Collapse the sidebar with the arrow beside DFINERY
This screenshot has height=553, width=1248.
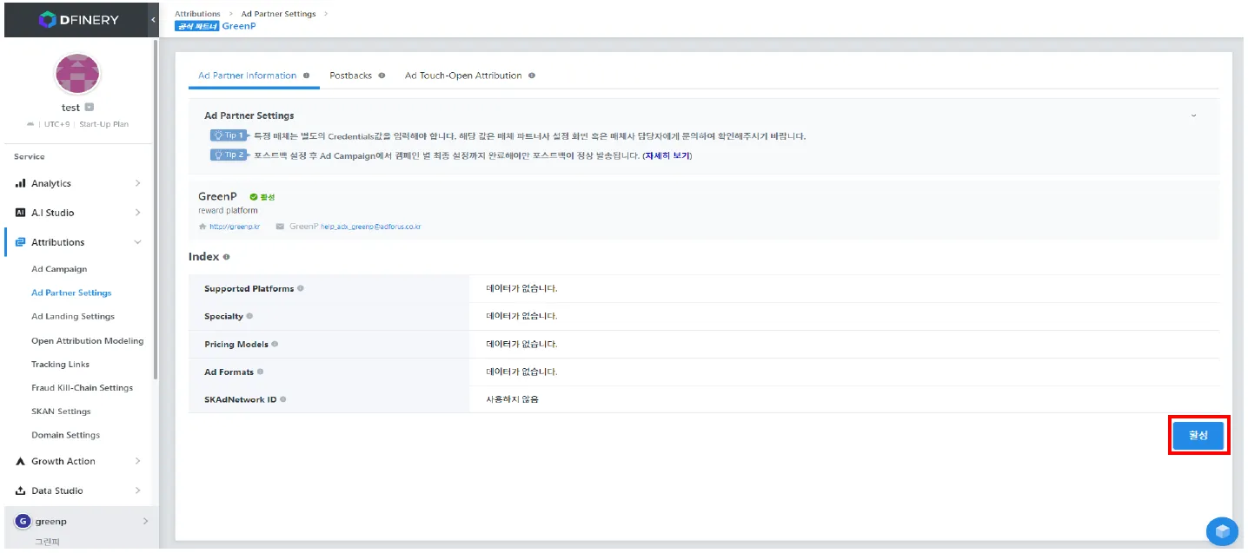(153, 19)
